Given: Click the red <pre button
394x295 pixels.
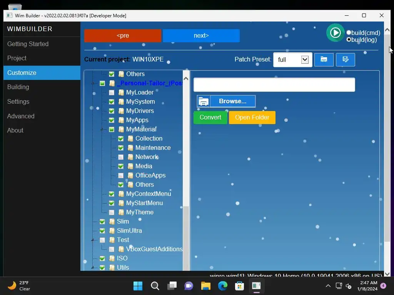Looking at the screenshot, I should 123,36.
